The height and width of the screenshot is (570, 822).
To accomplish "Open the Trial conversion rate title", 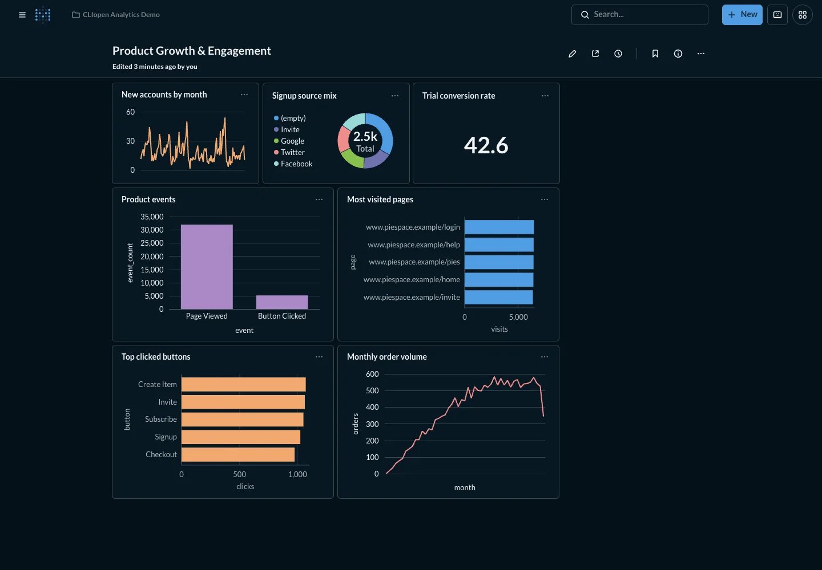I will (x=459, y=96).
